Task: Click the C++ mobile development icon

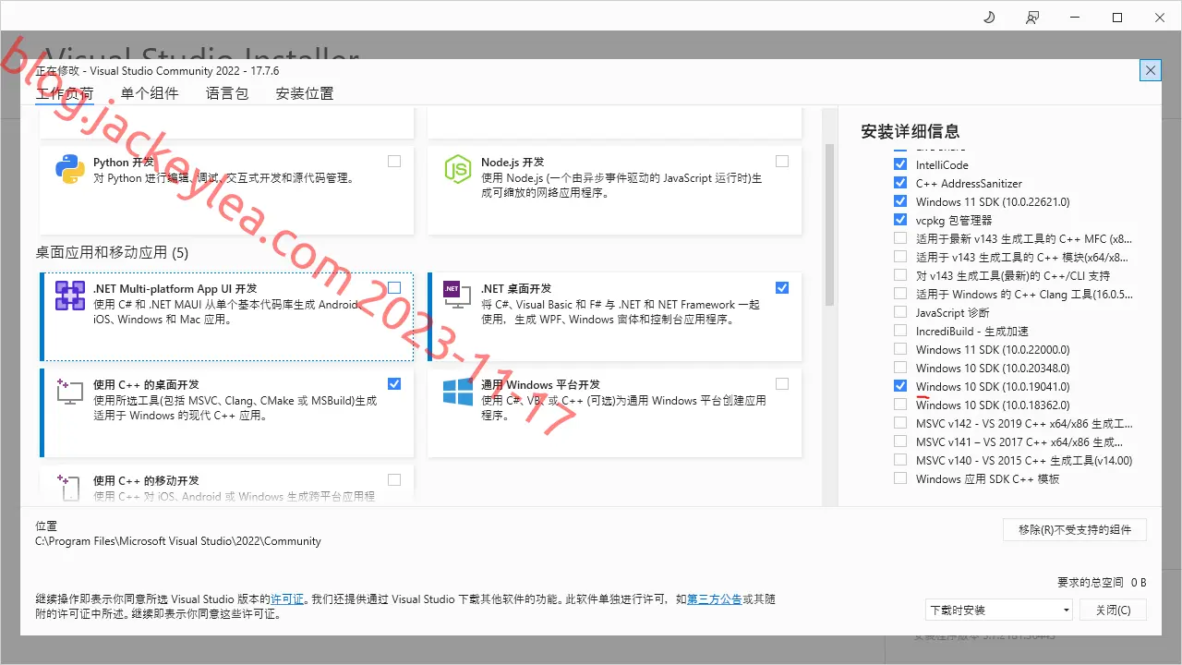Action: (x=70, y=488)
